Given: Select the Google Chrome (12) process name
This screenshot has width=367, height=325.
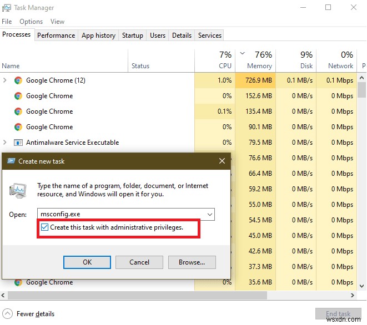Looking at the screenshot, I should tap(56, 80).
